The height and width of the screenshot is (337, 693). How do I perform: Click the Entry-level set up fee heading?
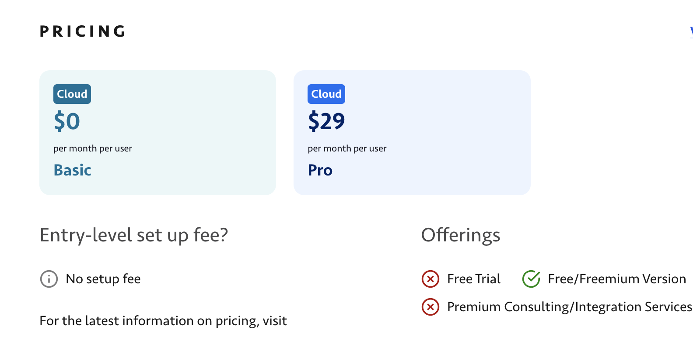134,235
